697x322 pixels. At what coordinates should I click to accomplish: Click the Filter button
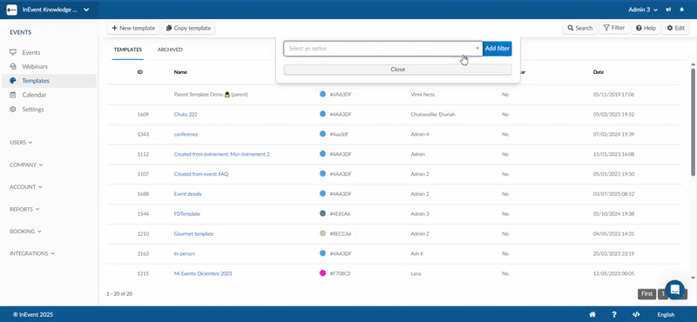coord(614,28)
